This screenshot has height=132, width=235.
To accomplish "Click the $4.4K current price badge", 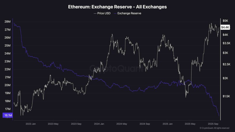I will (x=226, y=27).
